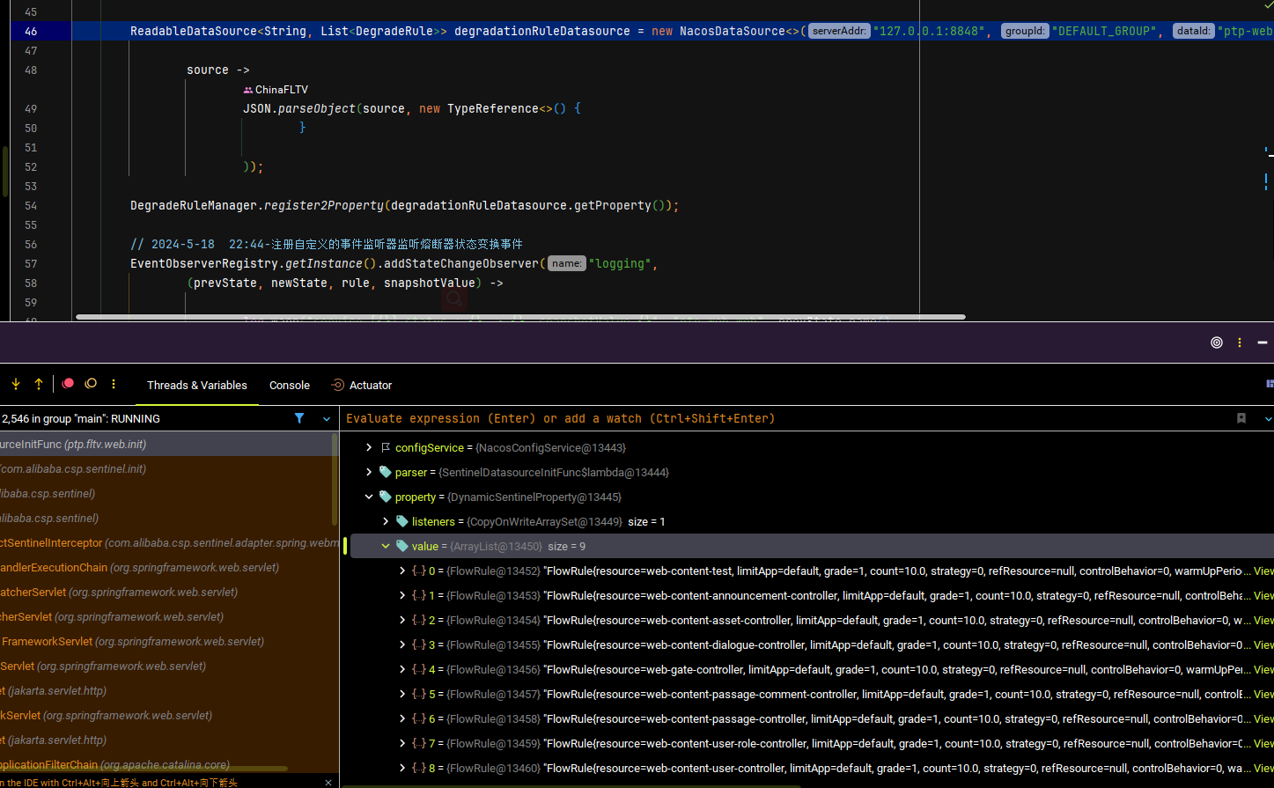1274x788 pixels.
Task: Select frame com.alibaba.csp.sentinel.init
Action: click(x=167, y=469)
